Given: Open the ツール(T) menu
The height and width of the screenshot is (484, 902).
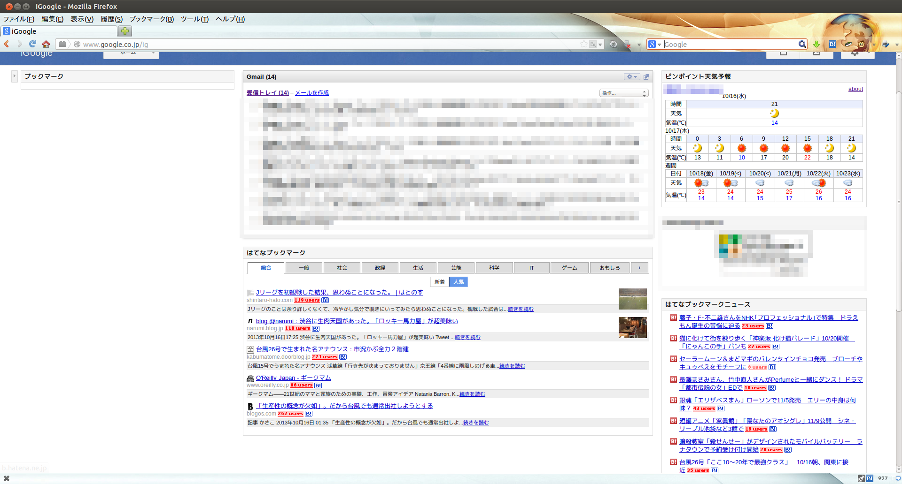Looking at the screenshot, I should point(194,19).
